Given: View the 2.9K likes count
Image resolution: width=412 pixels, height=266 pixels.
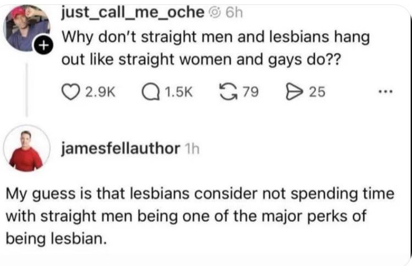Looking at the screenshot, I should (100, 92).
